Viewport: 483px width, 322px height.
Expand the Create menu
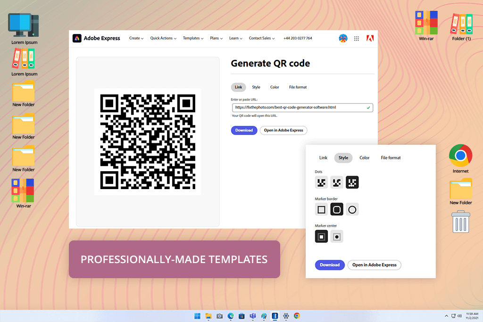136,38
